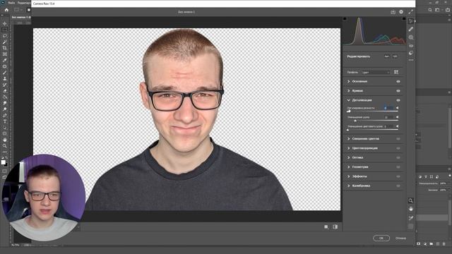
Task: Click the noise reduction slider track
Action: [x=373, y=121]
